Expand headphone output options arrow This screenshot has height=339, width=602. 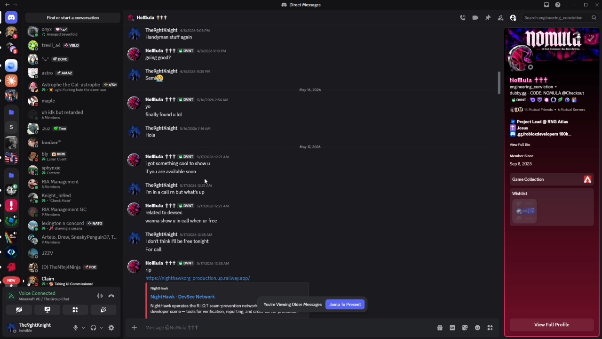tap(101, 328)
